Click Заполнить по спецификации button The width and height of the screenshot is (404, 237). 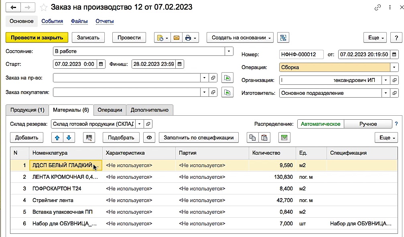pos(199,137)
